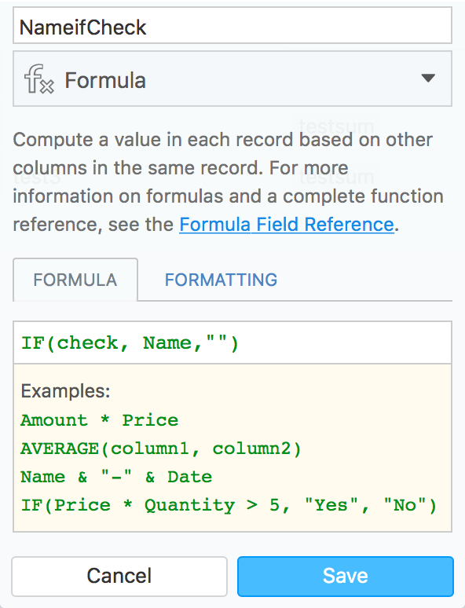Image resolution: width=465 pixels, height=608 pixels.
Task: Click the Name & "-" & Date example
Action: [116, 477]
